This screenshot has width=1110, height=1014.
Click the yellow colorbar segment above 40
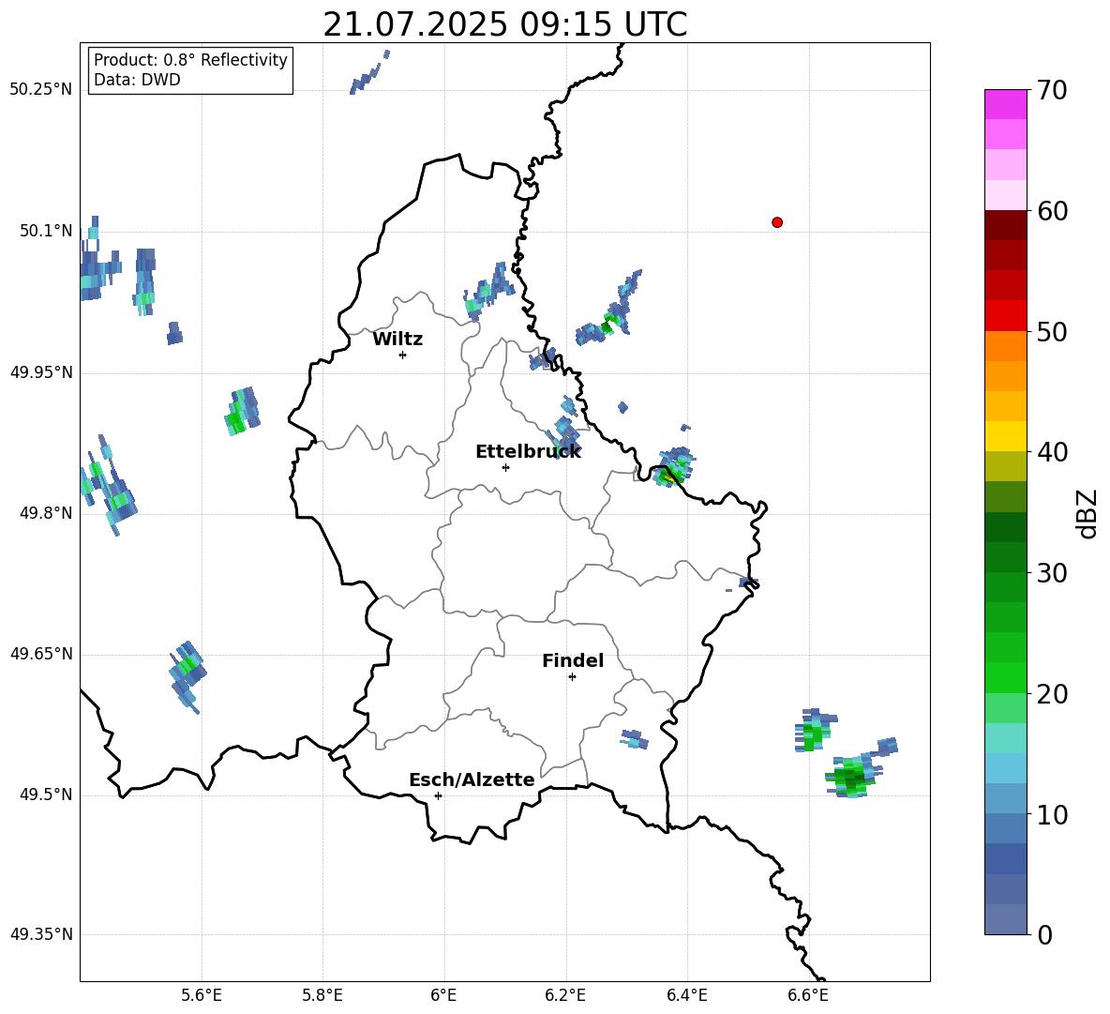tap(1006, 436)
